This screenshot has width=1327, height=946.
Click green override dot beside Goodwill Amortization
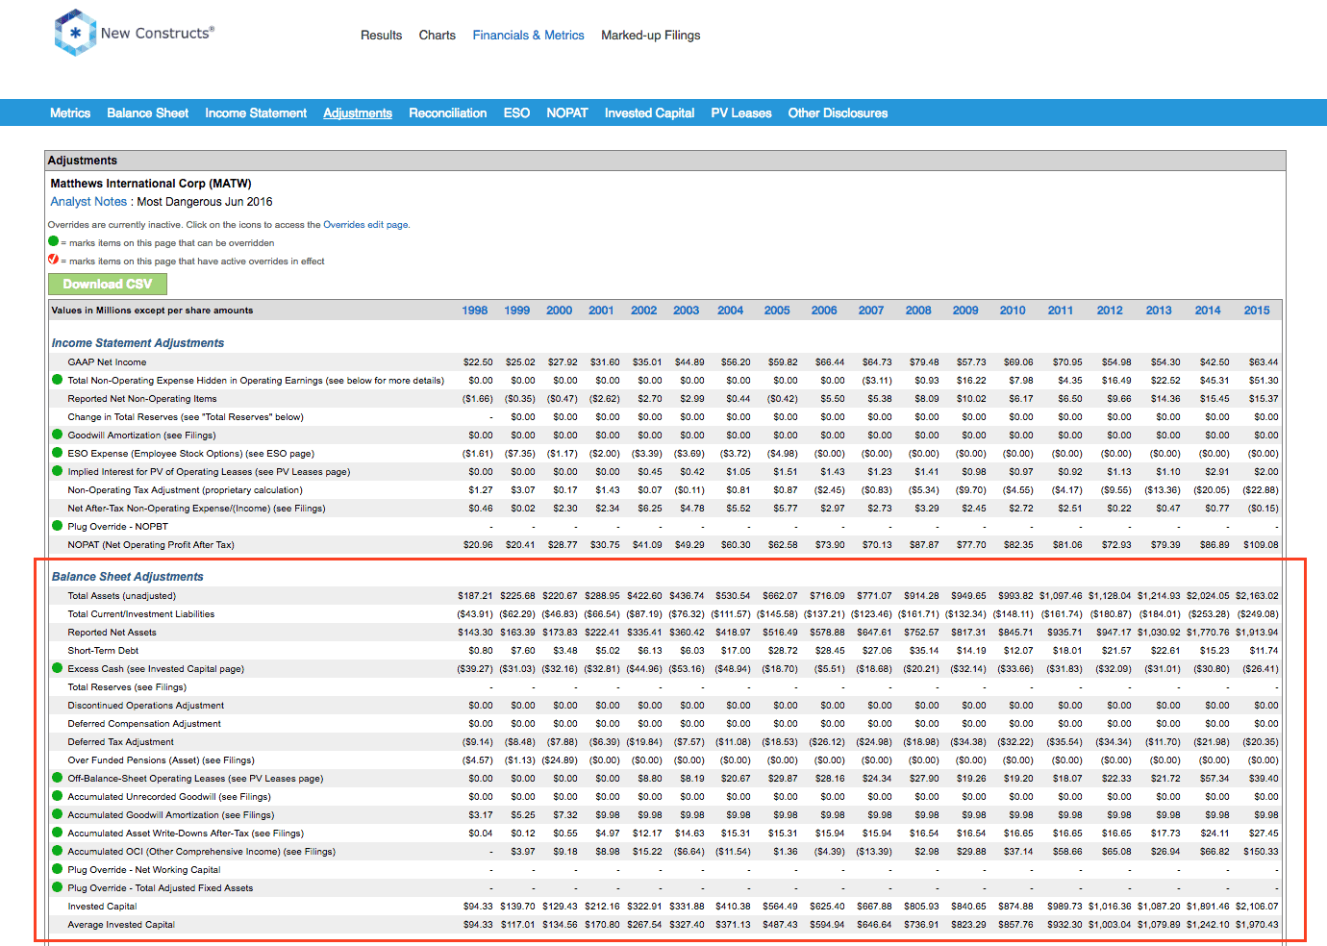57,435
